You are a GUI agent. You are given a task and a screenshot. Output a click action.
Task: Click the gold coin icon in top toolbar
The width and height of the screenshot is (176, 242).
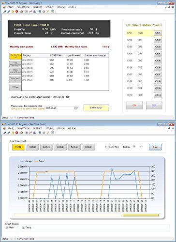pos(13,12)
